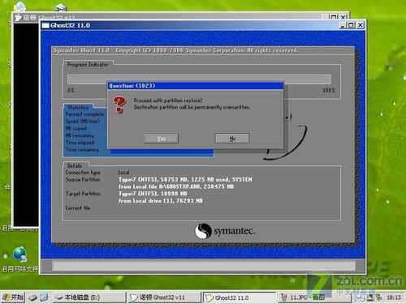Click the Ghost32 11.0 title bar icon
Image resolution: width=406 pixels, height=304 pixels.
pyautogui.click(x=45, y=26)
